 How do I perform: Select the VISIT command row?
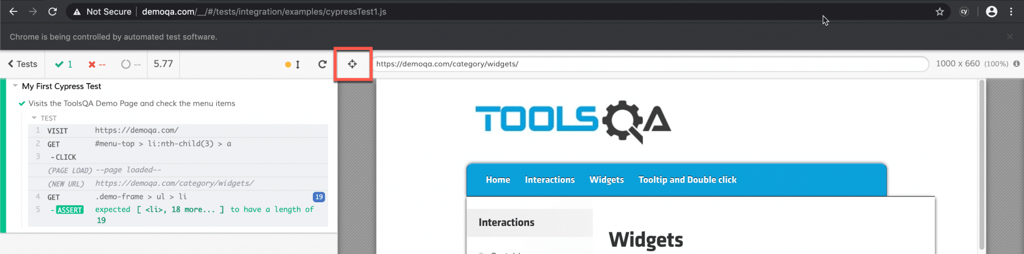178,131
